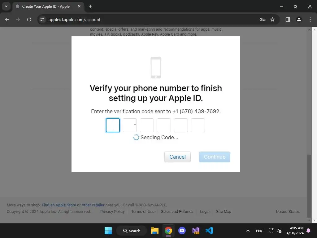The height and width of the screenshot is (238, 317).
Task: Focus the fifth verification code digit box
Action: click(181, 126)
